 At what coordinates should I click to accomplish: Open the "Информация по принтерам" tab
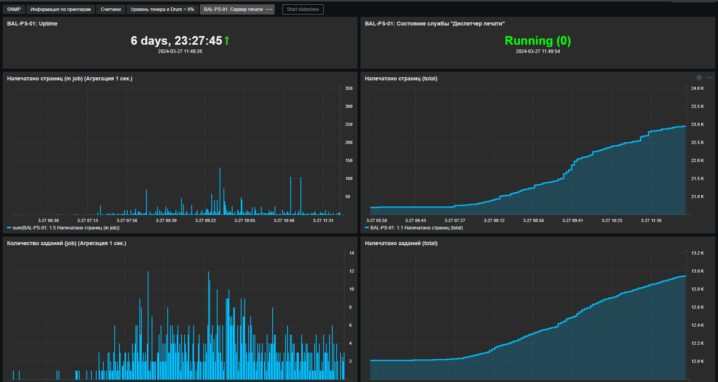60,9
